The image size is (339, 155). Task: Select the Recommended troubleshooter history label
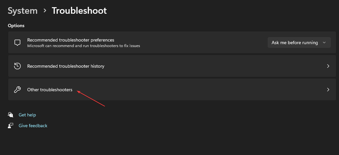point(66,66)
